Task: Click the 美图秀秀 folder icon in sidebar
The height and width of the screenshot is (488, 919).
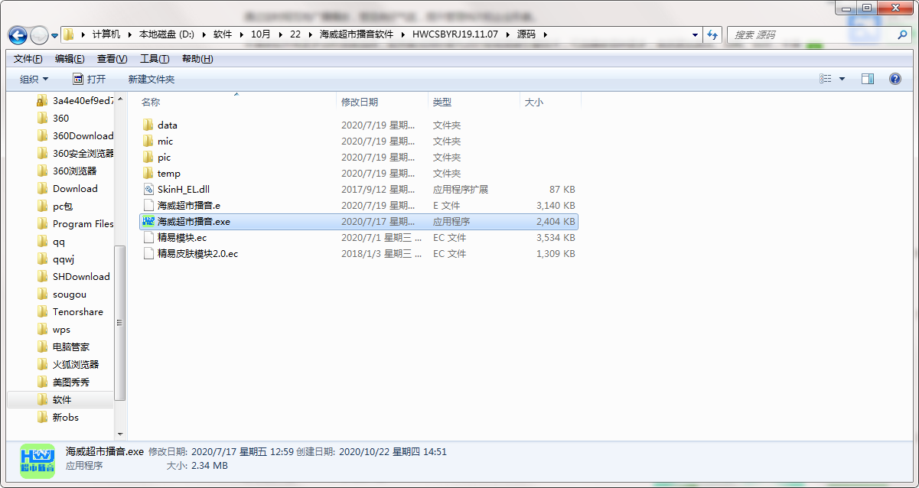Action: [x=43, y=382]
